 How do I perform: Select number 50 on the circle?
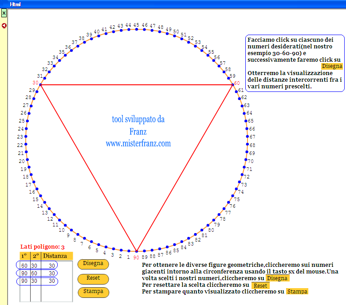coord(176,32)
